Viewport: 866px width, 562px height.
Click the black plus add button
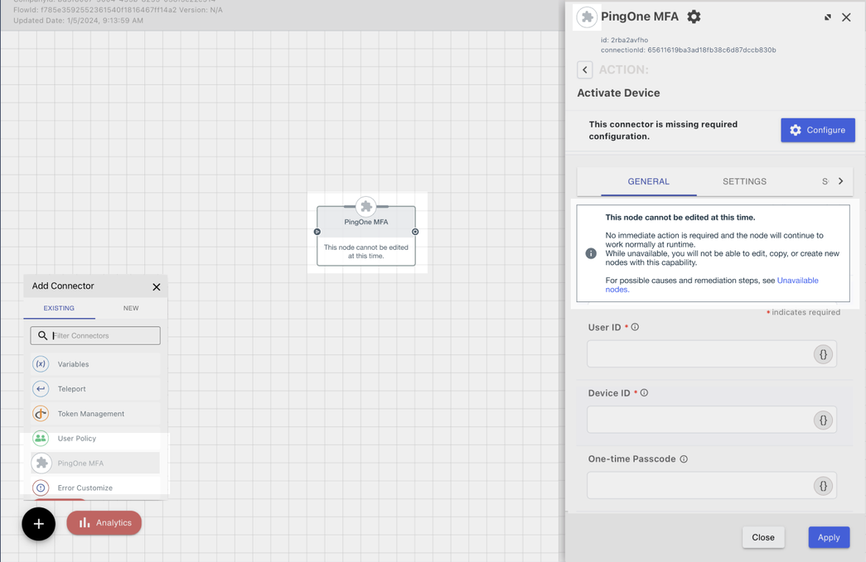coord(39,523)
